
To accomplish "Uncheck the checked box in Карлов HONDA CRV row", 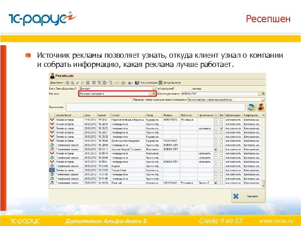I will (x=216, y=149).
